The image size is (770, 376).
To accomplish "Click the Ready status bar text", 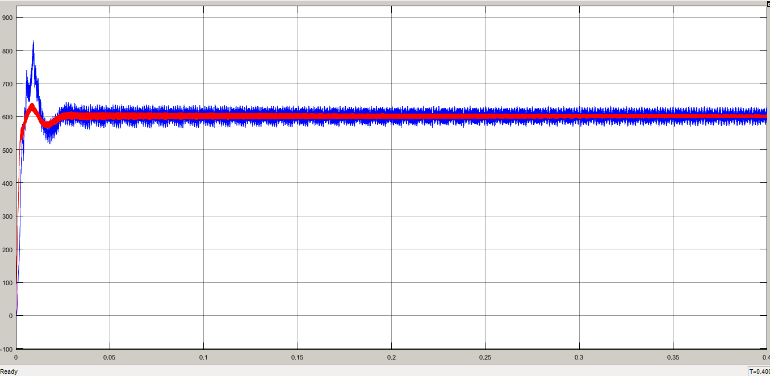I will 9,371.
